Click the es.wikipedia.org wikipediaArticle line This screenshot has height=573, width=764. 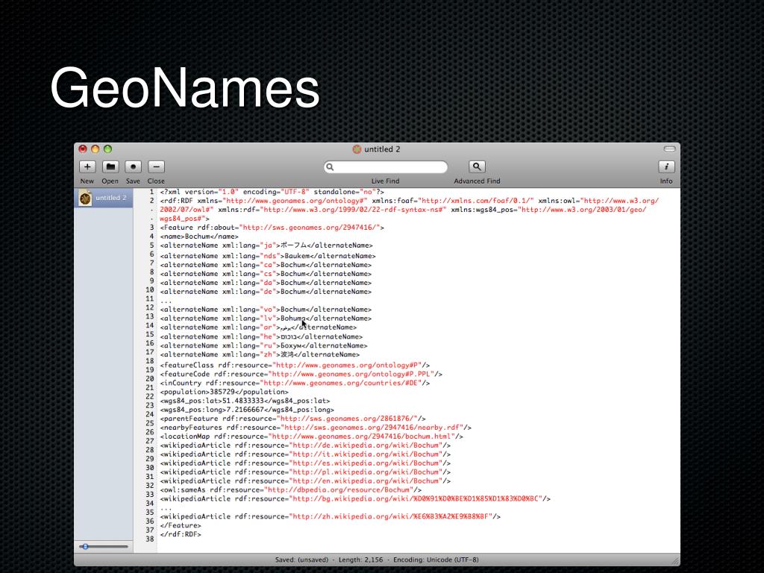click(x=305, y=463)
